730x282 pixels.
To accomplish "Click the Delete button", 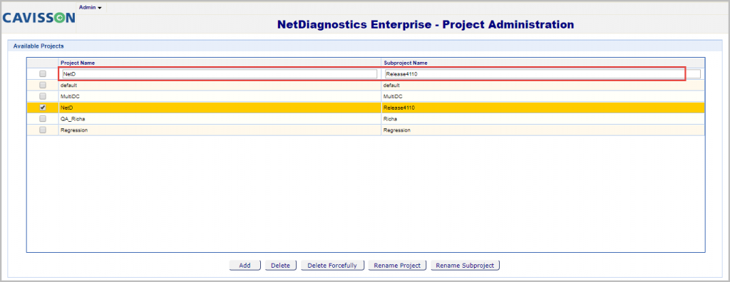I will 281,265.
